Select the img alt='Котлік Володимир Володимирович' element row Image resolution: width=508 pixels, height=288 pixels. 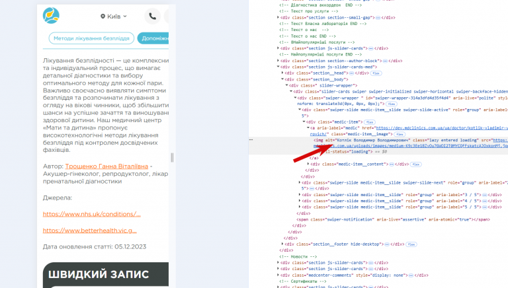378,145
